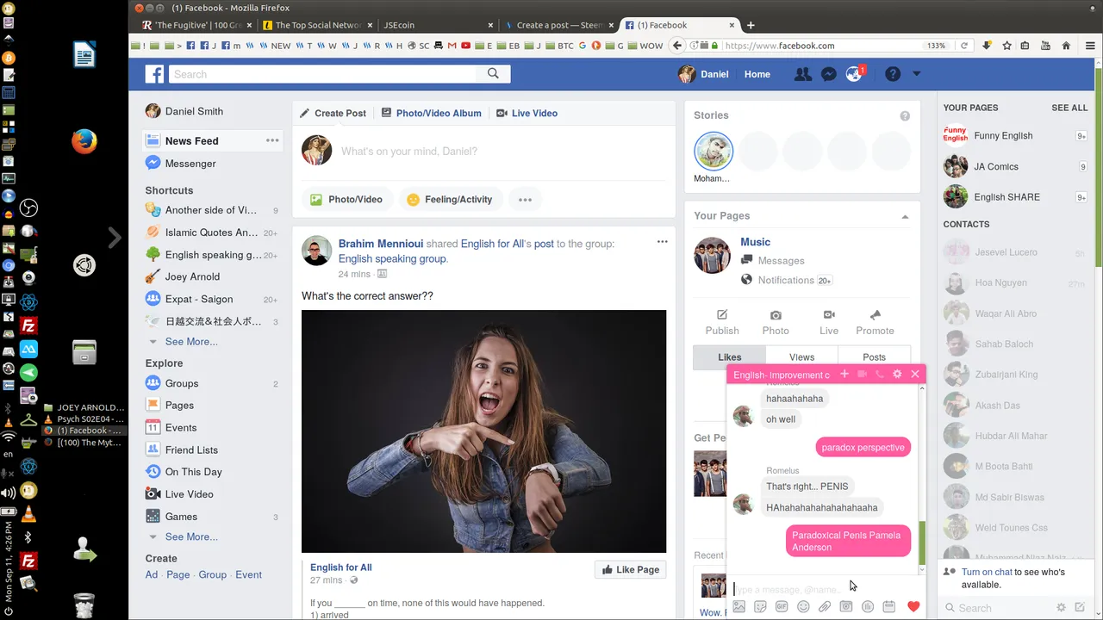Open Live Video composer tab

[527, 113]
